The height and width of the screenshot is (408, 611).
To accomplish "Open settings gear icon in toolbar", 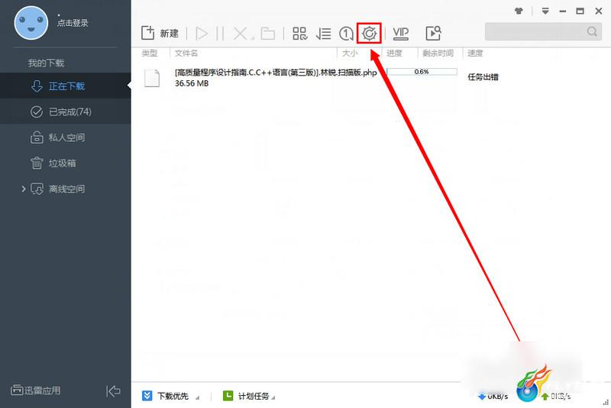I will click(x=369, y=34).
